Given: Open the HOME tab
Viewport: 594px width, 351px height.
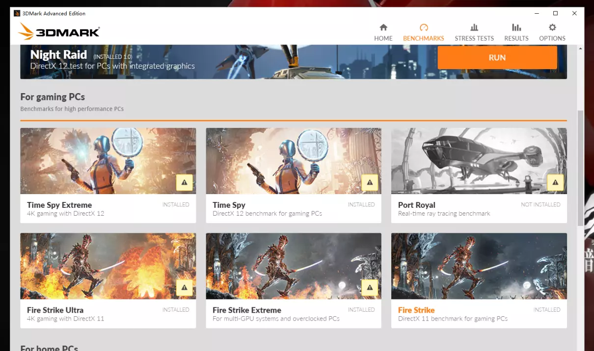Looking at the screenshot, I should click(383, 32).
